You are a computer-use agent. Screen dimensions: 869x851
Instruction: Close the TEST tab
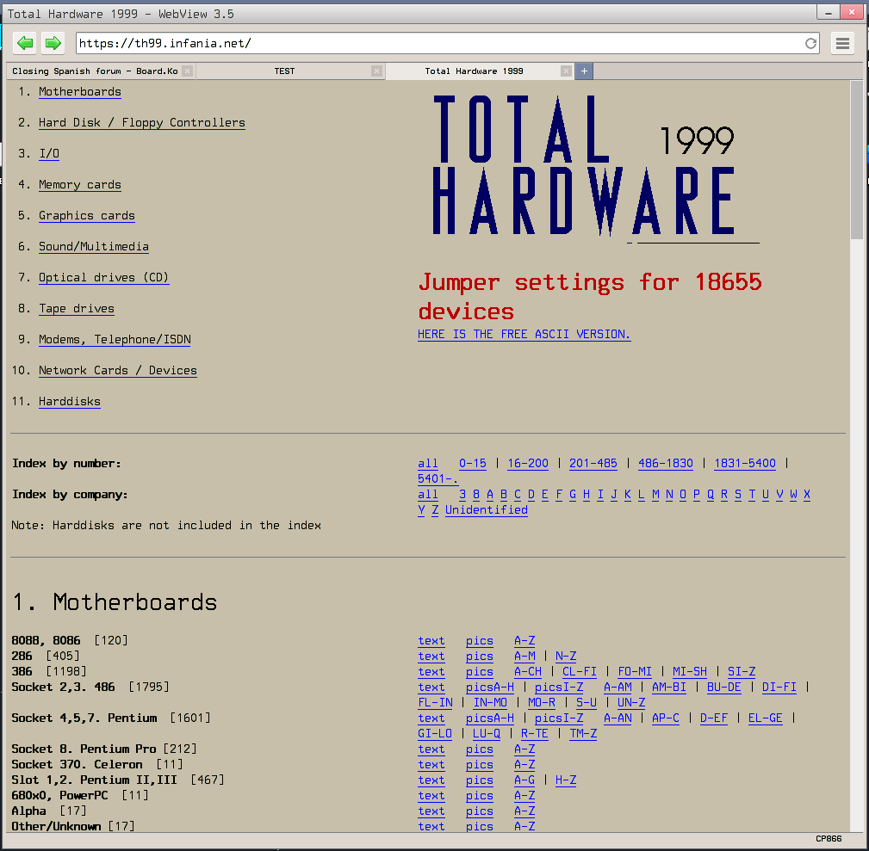point(376,71)
